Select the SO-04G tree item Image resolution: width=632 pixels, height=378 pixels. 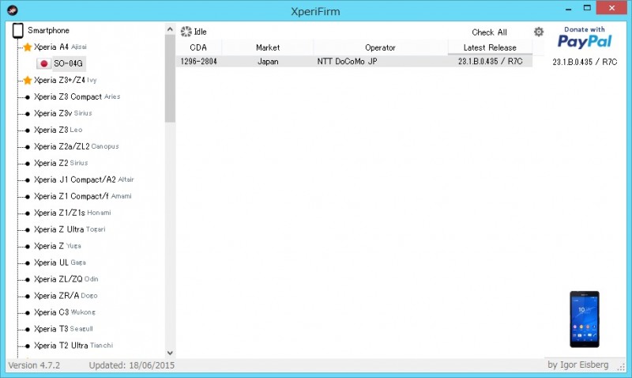pyautogui.click(x=68, y=63)
